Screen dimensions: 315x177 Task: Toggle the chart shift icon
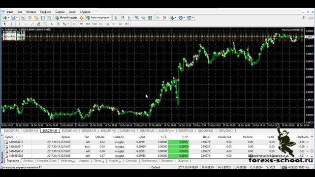(x=164, y=18)
